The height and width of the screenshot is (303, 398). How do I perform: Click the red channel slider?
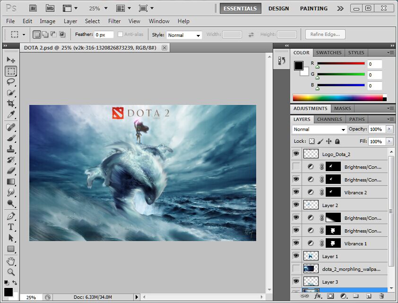pos(341,63)
